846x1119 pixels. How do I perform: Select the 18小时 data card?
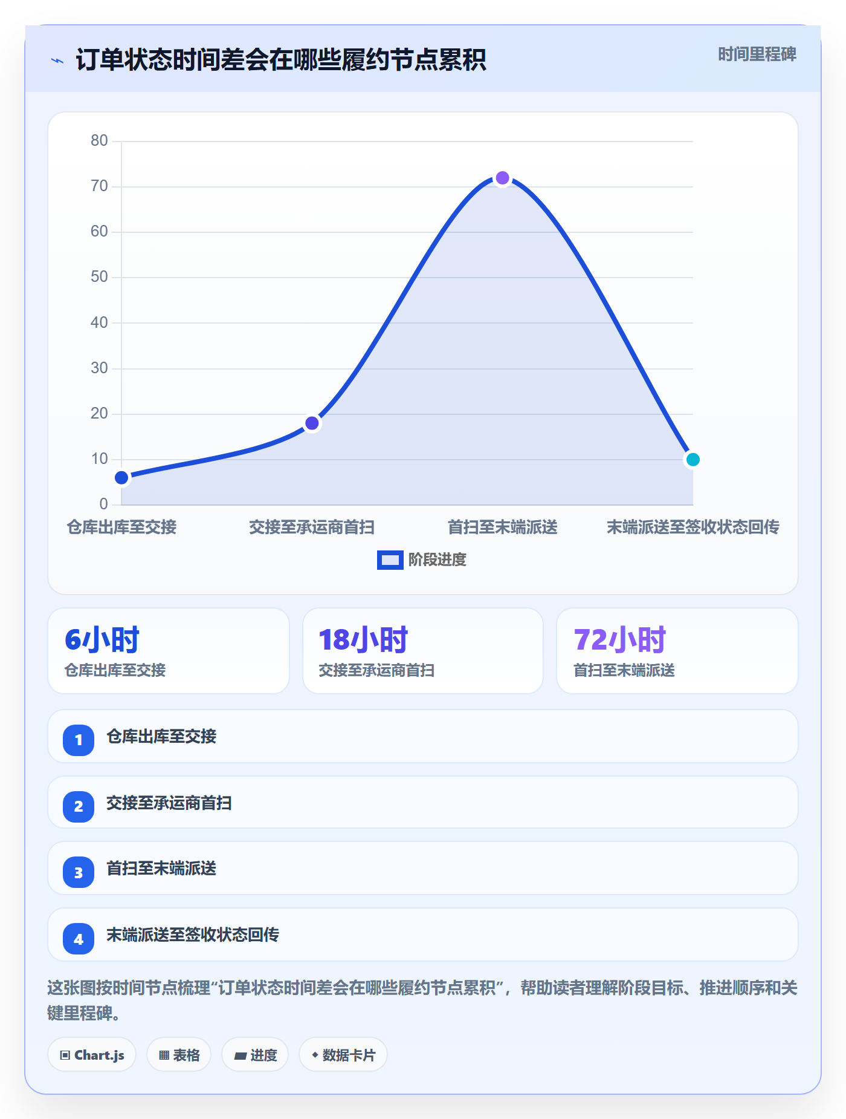tap(423, 651)
